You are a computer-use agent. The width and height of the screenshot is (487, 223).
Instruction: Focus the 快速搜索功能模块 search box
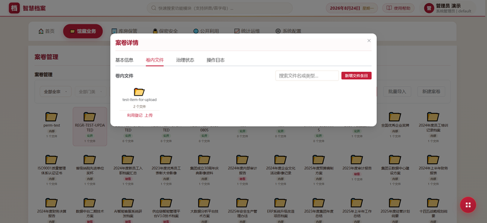point(220,8)
